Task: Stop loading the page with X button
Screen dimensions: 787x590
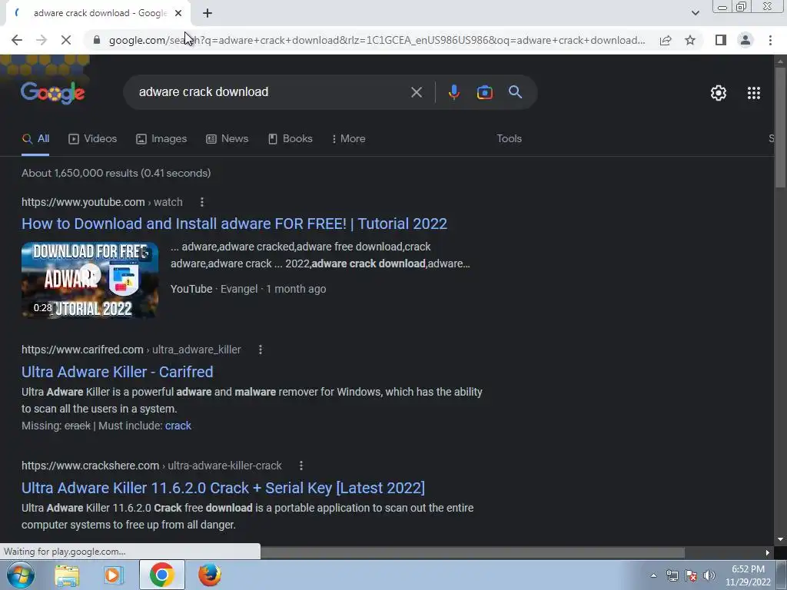Action: (66, 40)
